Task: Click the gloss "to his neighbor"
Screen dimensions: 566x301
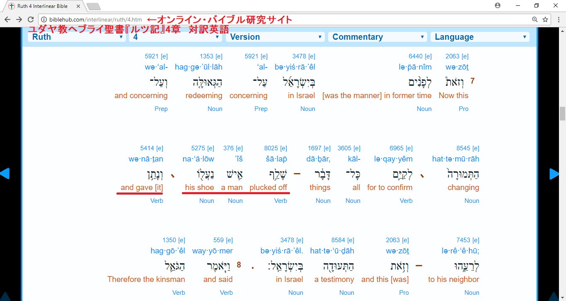Action: pyautogui.click(x=454, y=279)
